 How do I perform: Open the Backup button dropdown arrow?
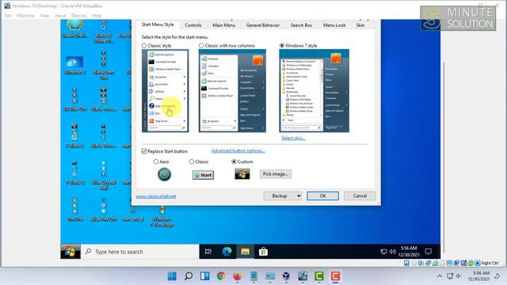299,196
